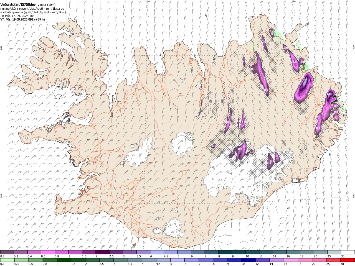Viewport: 355px width, 266px height.
Task: Click the slydda/snjókoma legend description line
Action: [33, 12]
